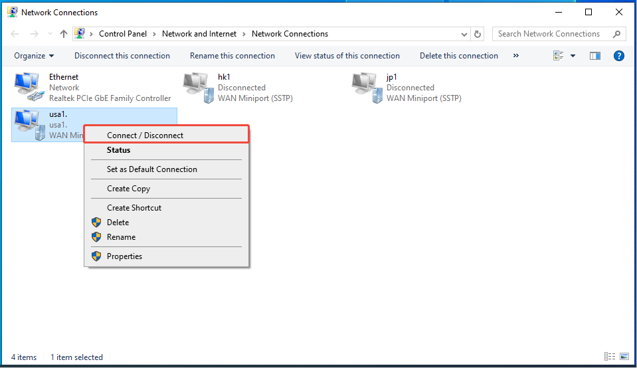Viewport: 637px width, 368px height.
Task: Click Disconnect this connection
Action: coord(122,56)
